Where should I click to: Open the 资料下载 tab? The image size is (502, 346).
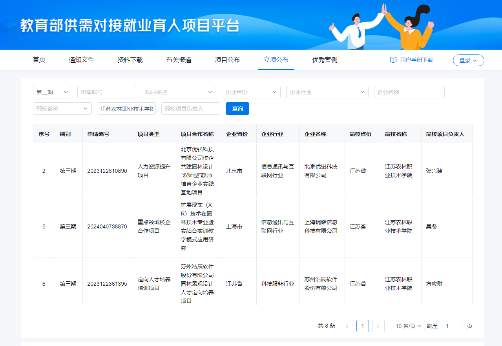(130, 60)
